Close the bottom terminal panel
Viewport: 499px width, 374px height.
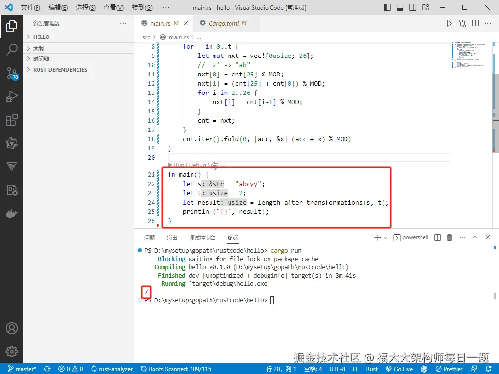487,237
